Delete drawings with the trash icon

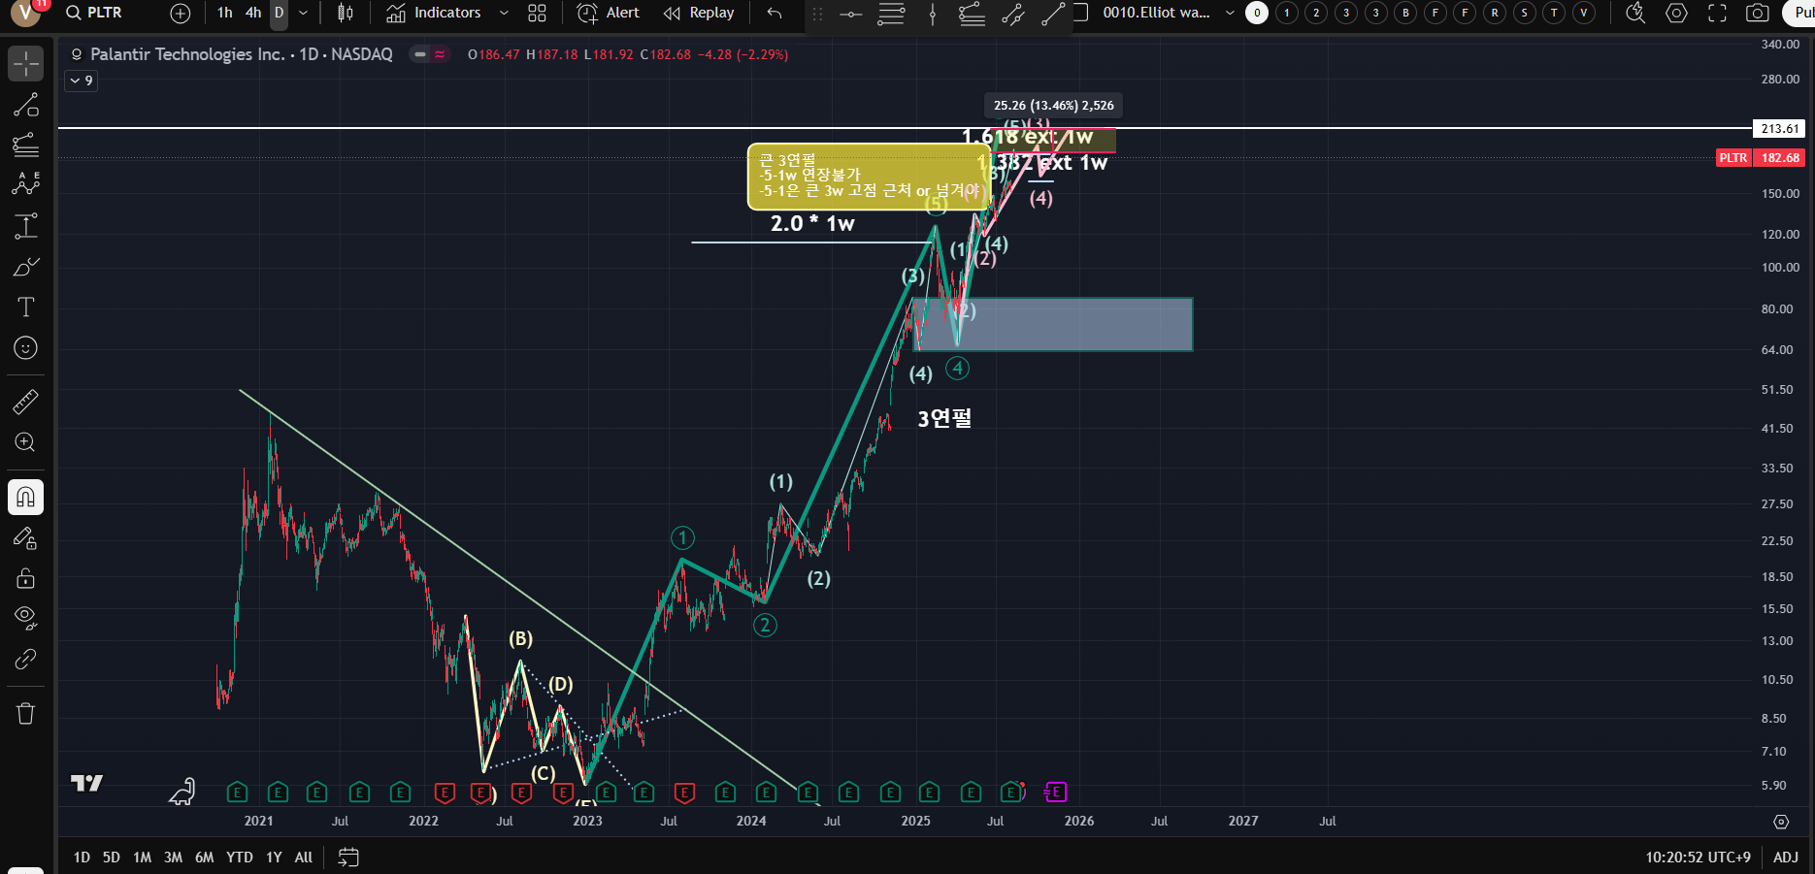(26, 714)
